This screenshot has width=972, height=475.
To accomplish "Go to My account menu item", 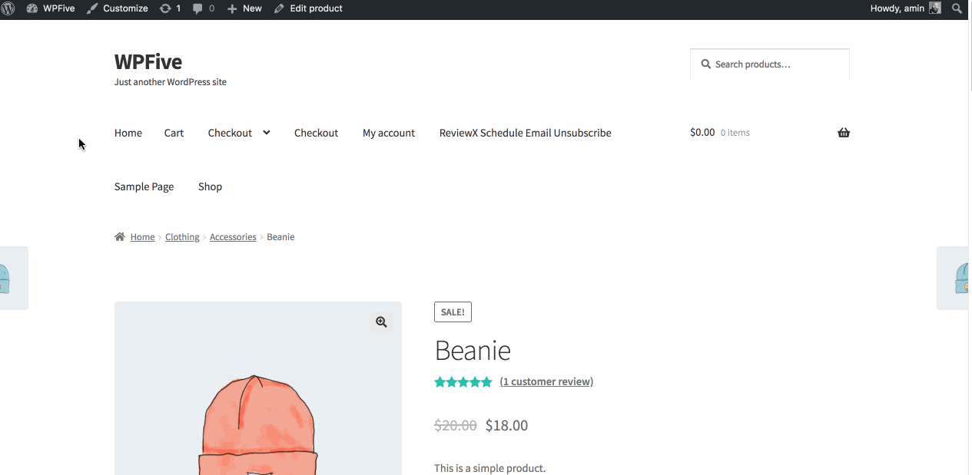I will click(x=388, y=133).
